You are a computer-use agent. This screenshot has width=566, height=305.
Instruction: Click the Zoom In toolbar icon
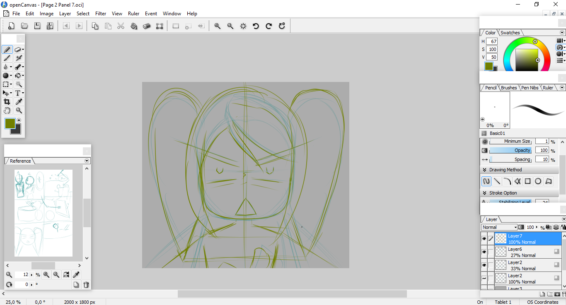click(217, 26)
